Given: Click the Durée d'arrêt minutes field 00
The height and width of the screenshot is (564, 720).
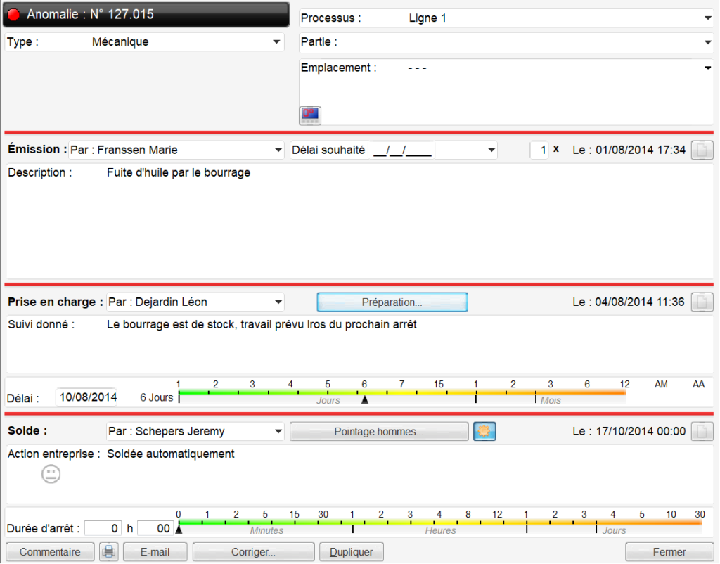Looking at the screenshot, I should coord(155,528).
